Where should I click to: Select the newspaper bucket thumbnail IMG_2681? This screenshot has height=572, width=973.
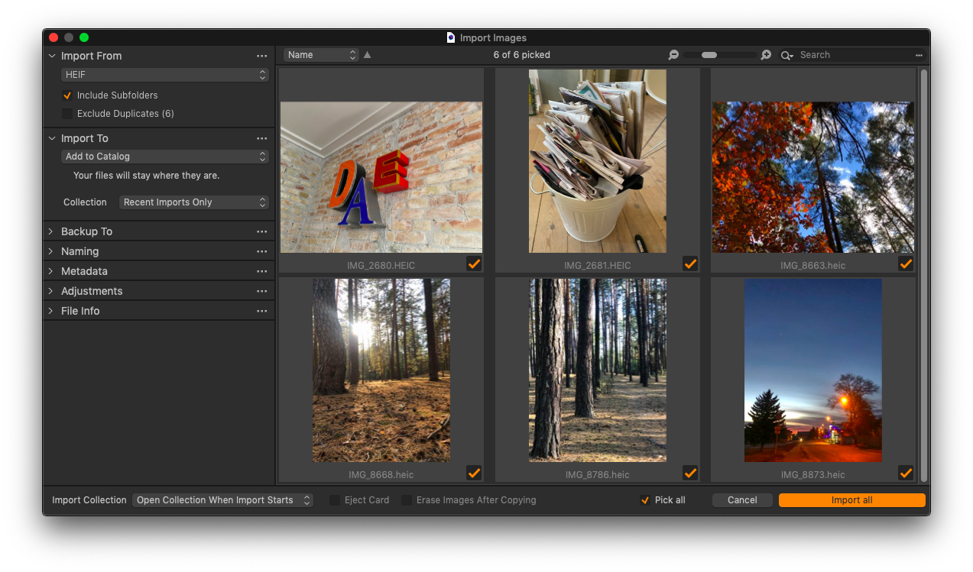[598, 161]
